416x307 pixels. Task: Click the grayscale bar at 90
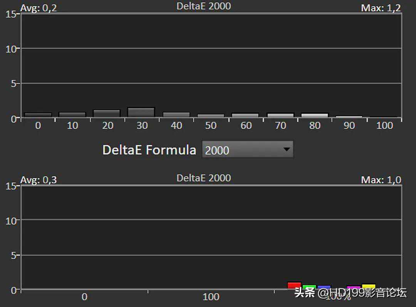coord(349,117)
